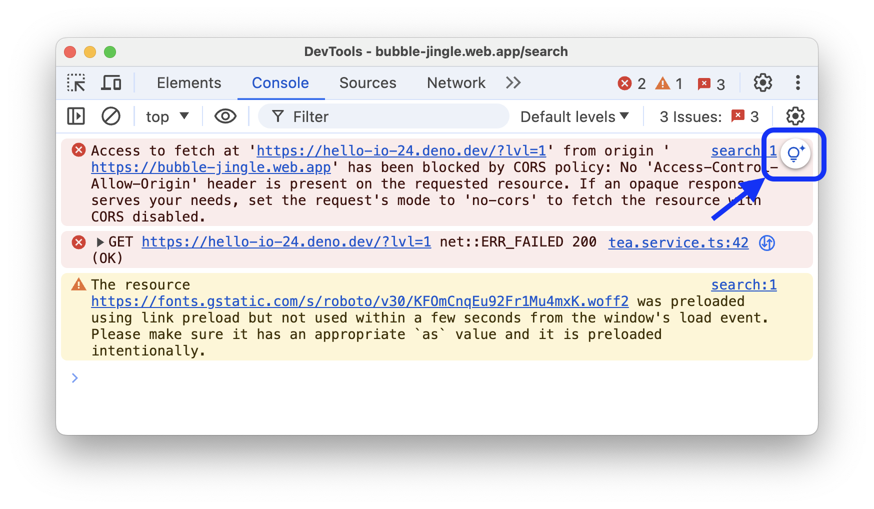
Task: Clear the console
Action: (111, 116)
